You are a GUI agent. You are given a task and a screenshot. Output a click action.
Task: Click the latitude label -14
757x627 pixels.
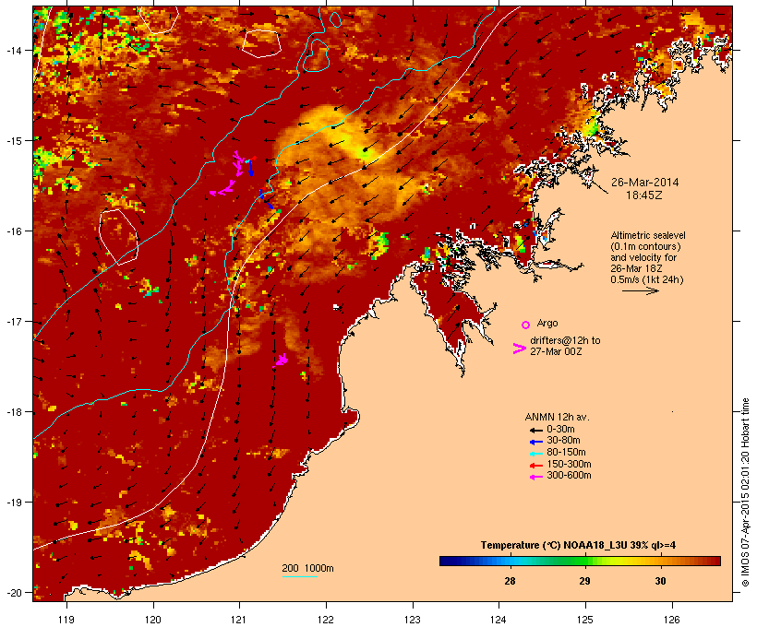[x=14, y=50]
